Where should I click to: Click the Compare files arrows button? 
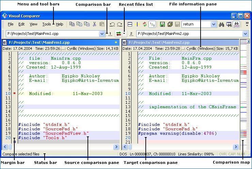click(119, 34)
